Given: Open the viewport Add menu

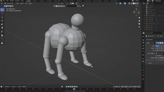Looking at the screenshot, I should pos(26,3).
